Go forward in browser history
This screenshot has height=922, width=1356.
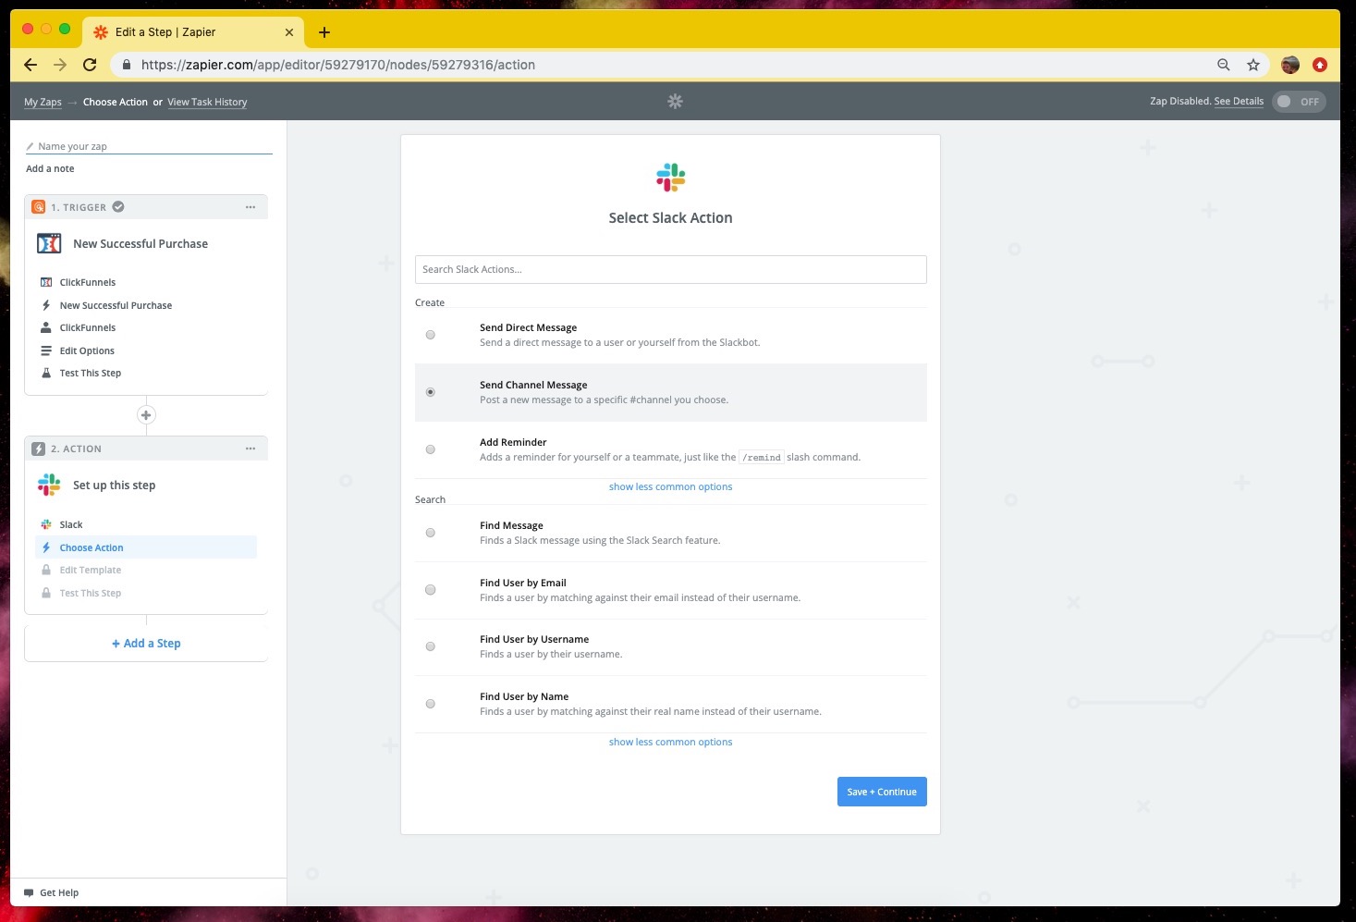(60, 65)
